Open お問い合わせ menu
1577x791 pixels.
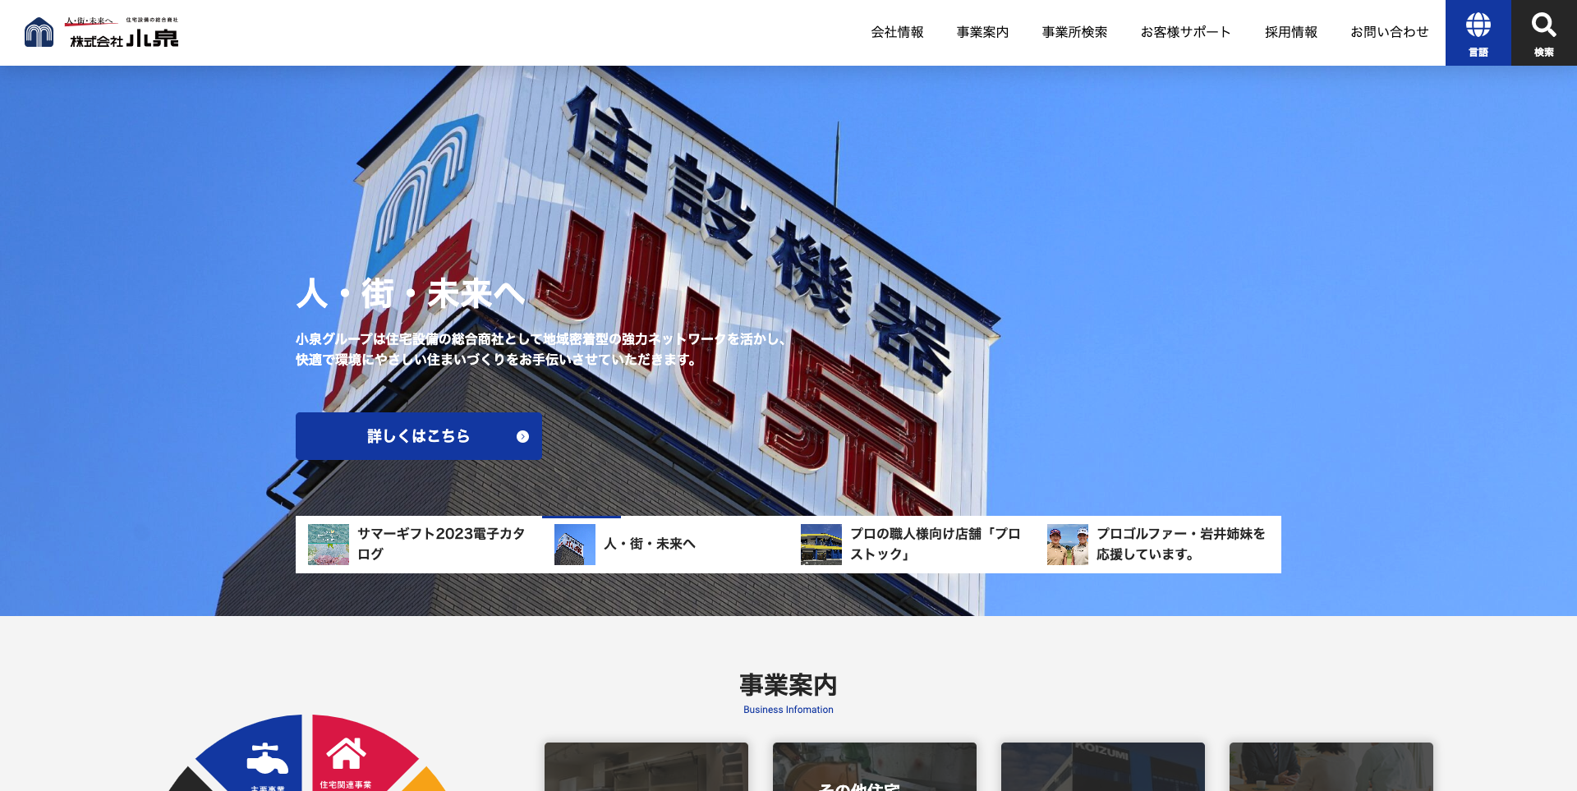click(x=1389, y=32)
